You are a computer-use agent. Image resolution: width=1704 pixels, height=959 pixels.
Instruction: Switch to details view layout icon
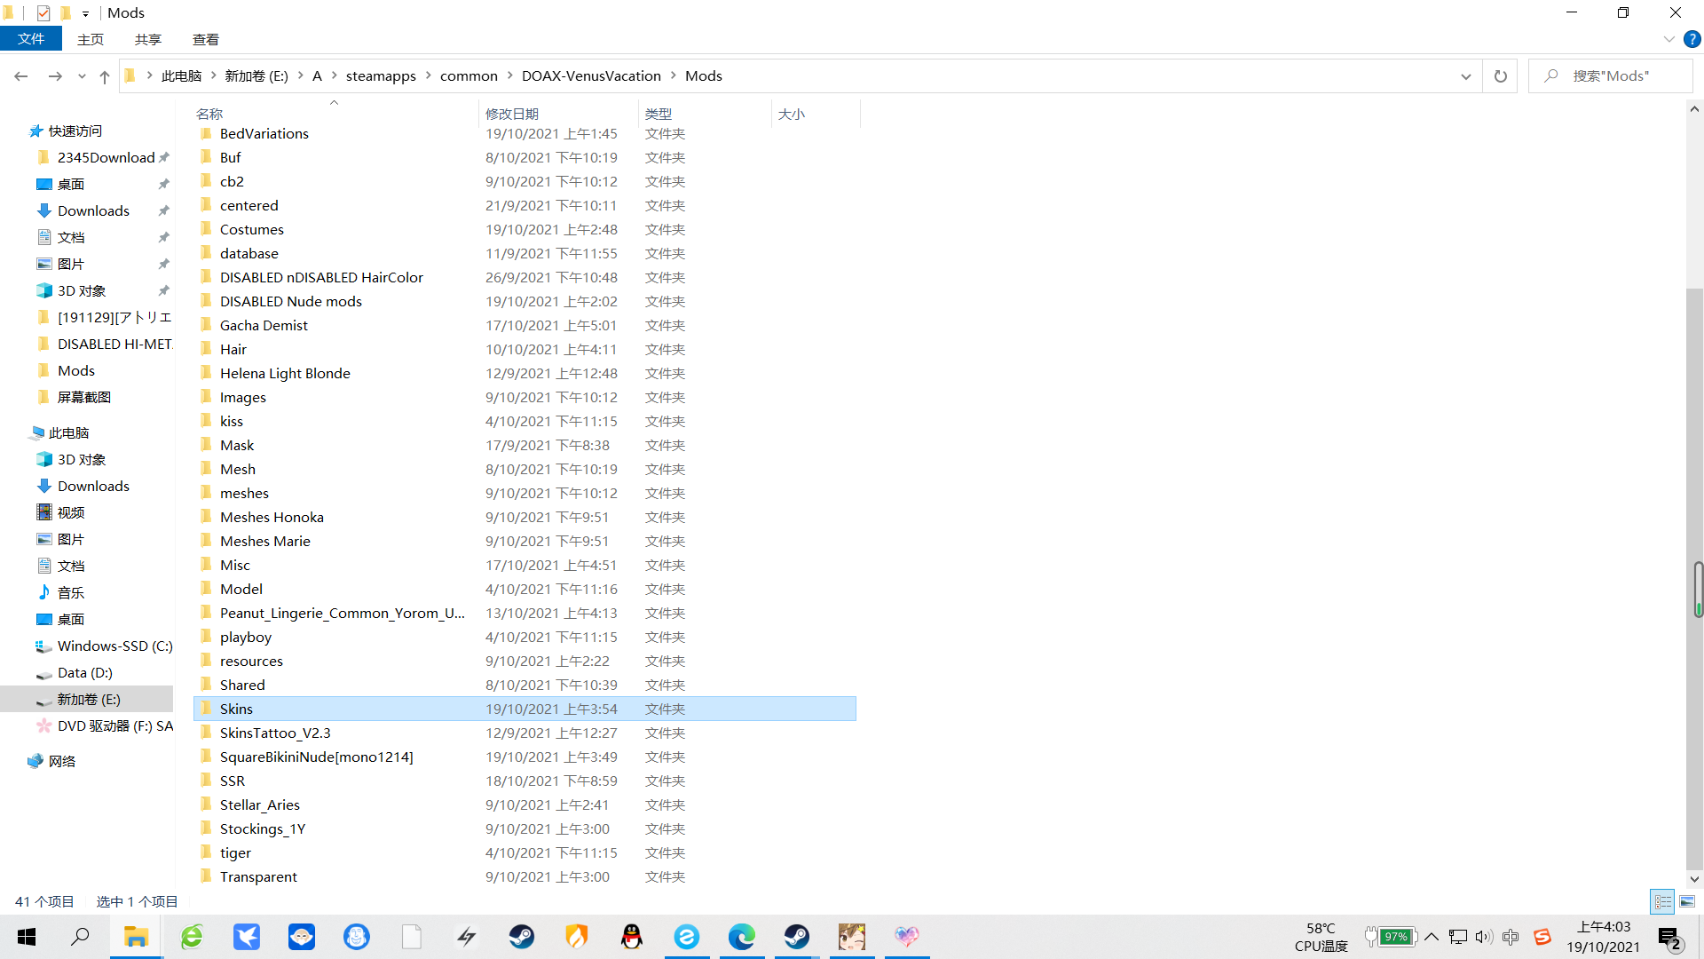click(x=1663, y=901)
